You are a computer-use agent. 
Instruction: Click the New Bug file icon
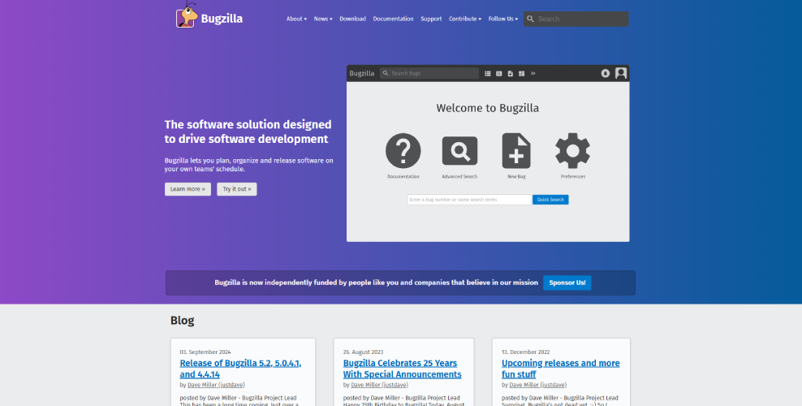click(516, 151)
